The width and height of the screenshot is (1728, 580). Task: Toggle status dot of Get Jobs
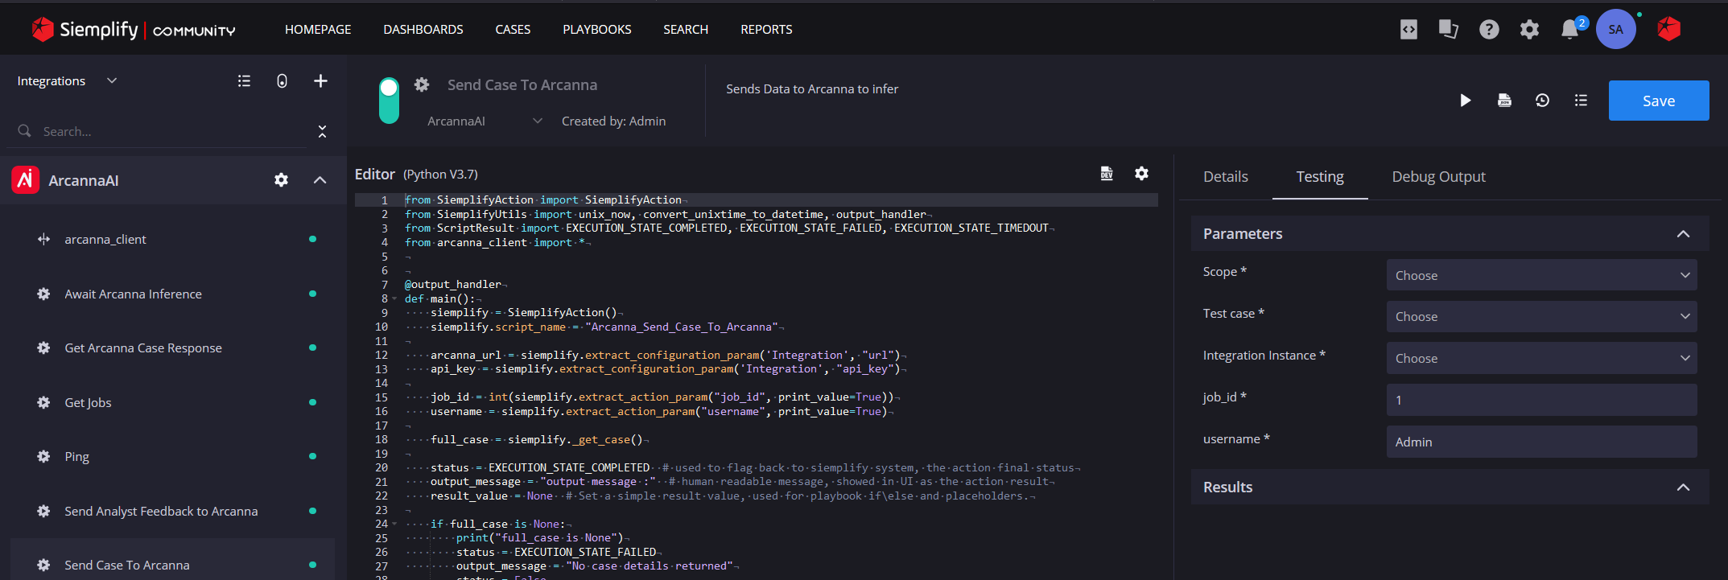tap(312, 403)
